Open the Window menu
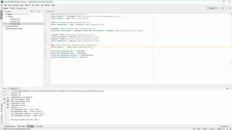Screen dimensions: 232x130 point(47,5)
